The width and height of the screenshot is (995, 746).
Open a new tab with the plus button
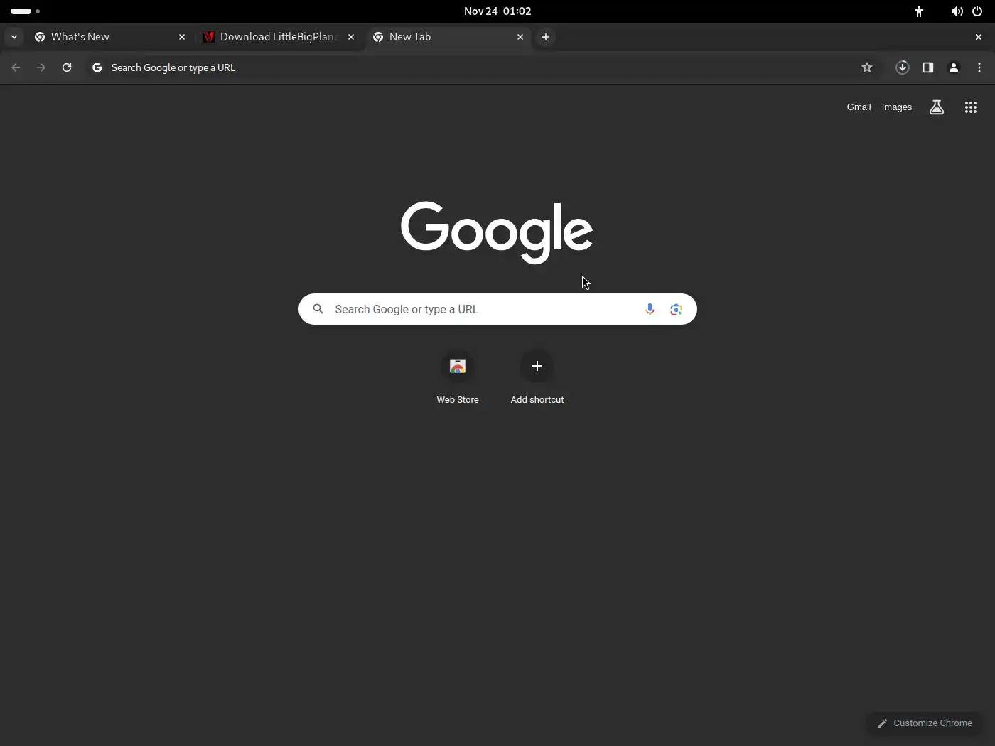(x=546, y=37)
